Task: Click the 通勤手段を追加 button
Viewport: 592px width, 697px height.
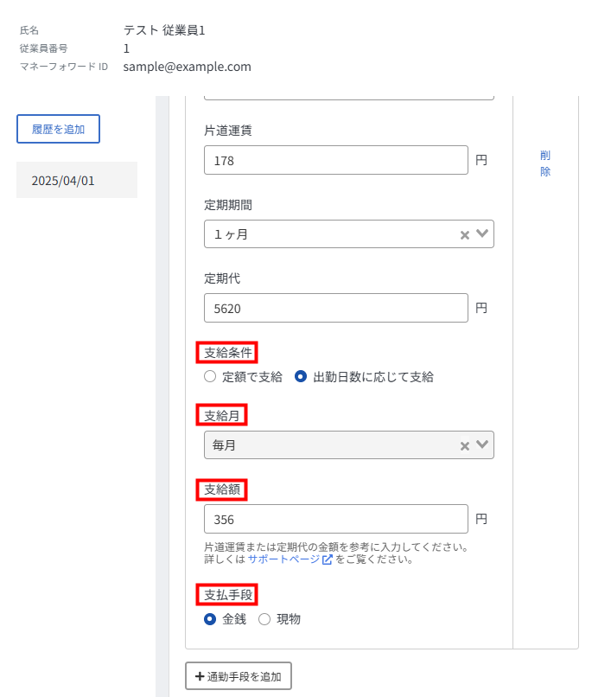Action: 239,675
